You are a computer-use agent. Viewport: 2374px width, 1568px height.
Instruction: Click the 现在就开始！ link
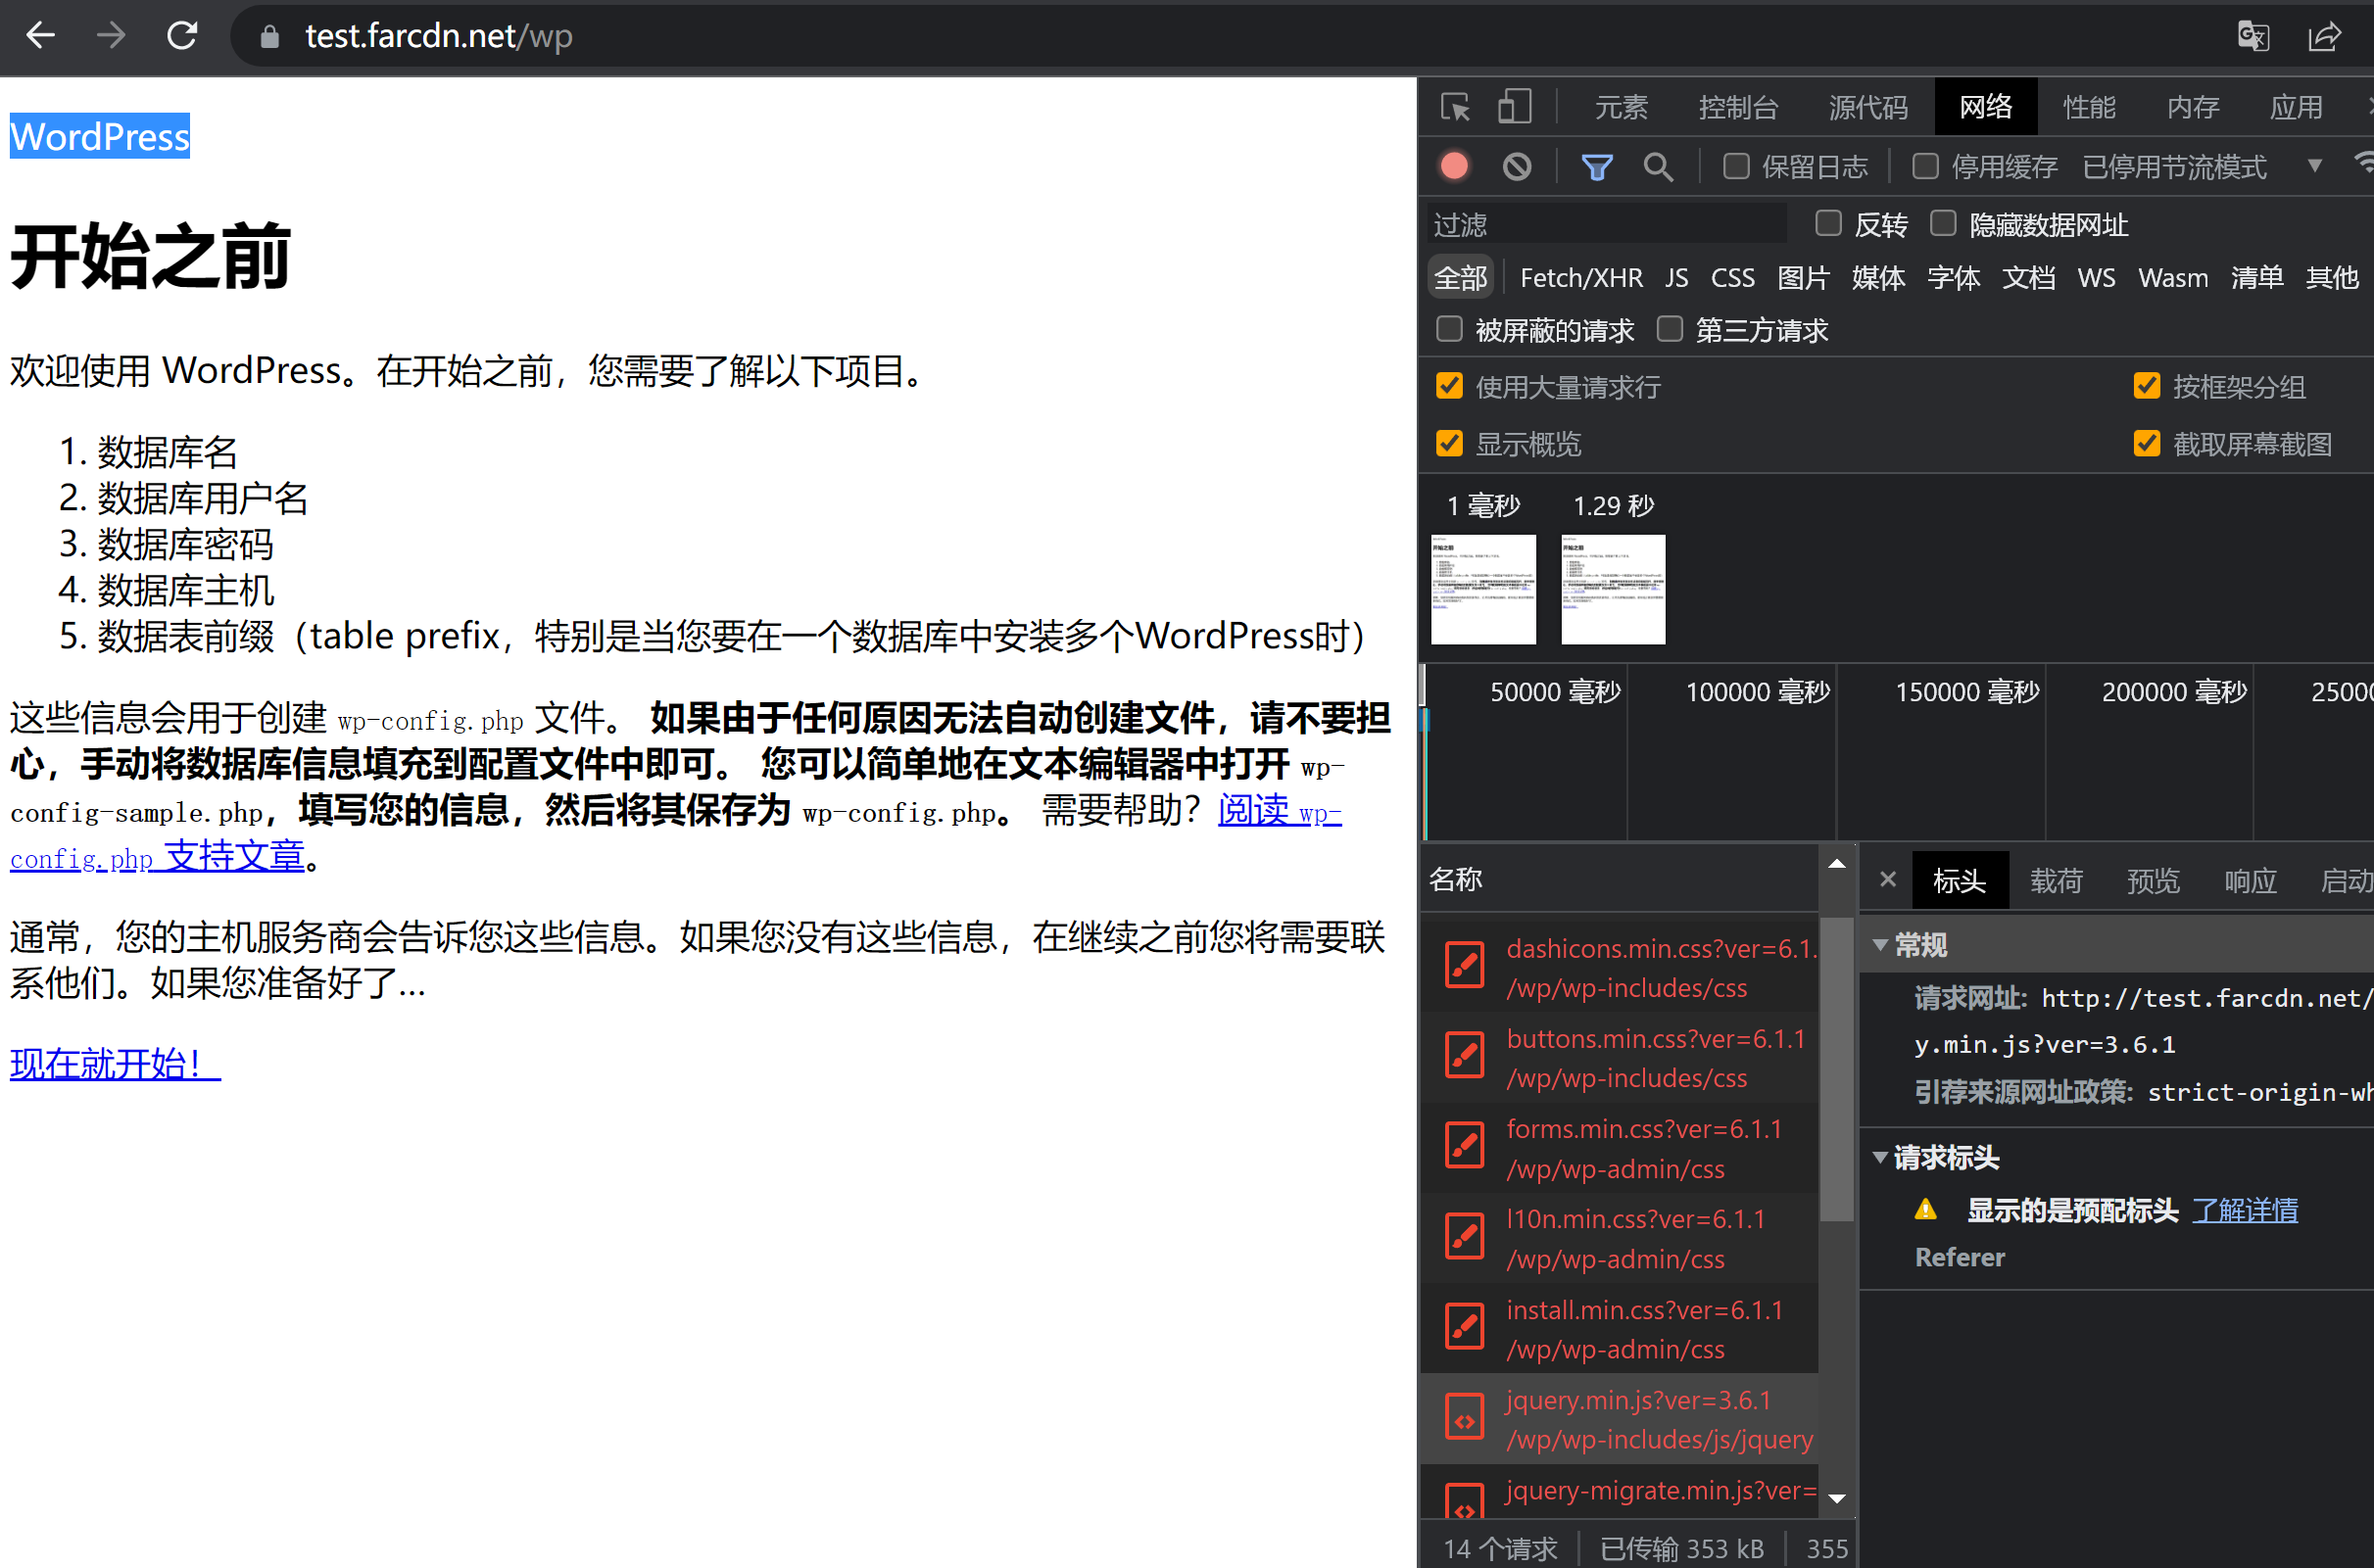[115, 1063]
